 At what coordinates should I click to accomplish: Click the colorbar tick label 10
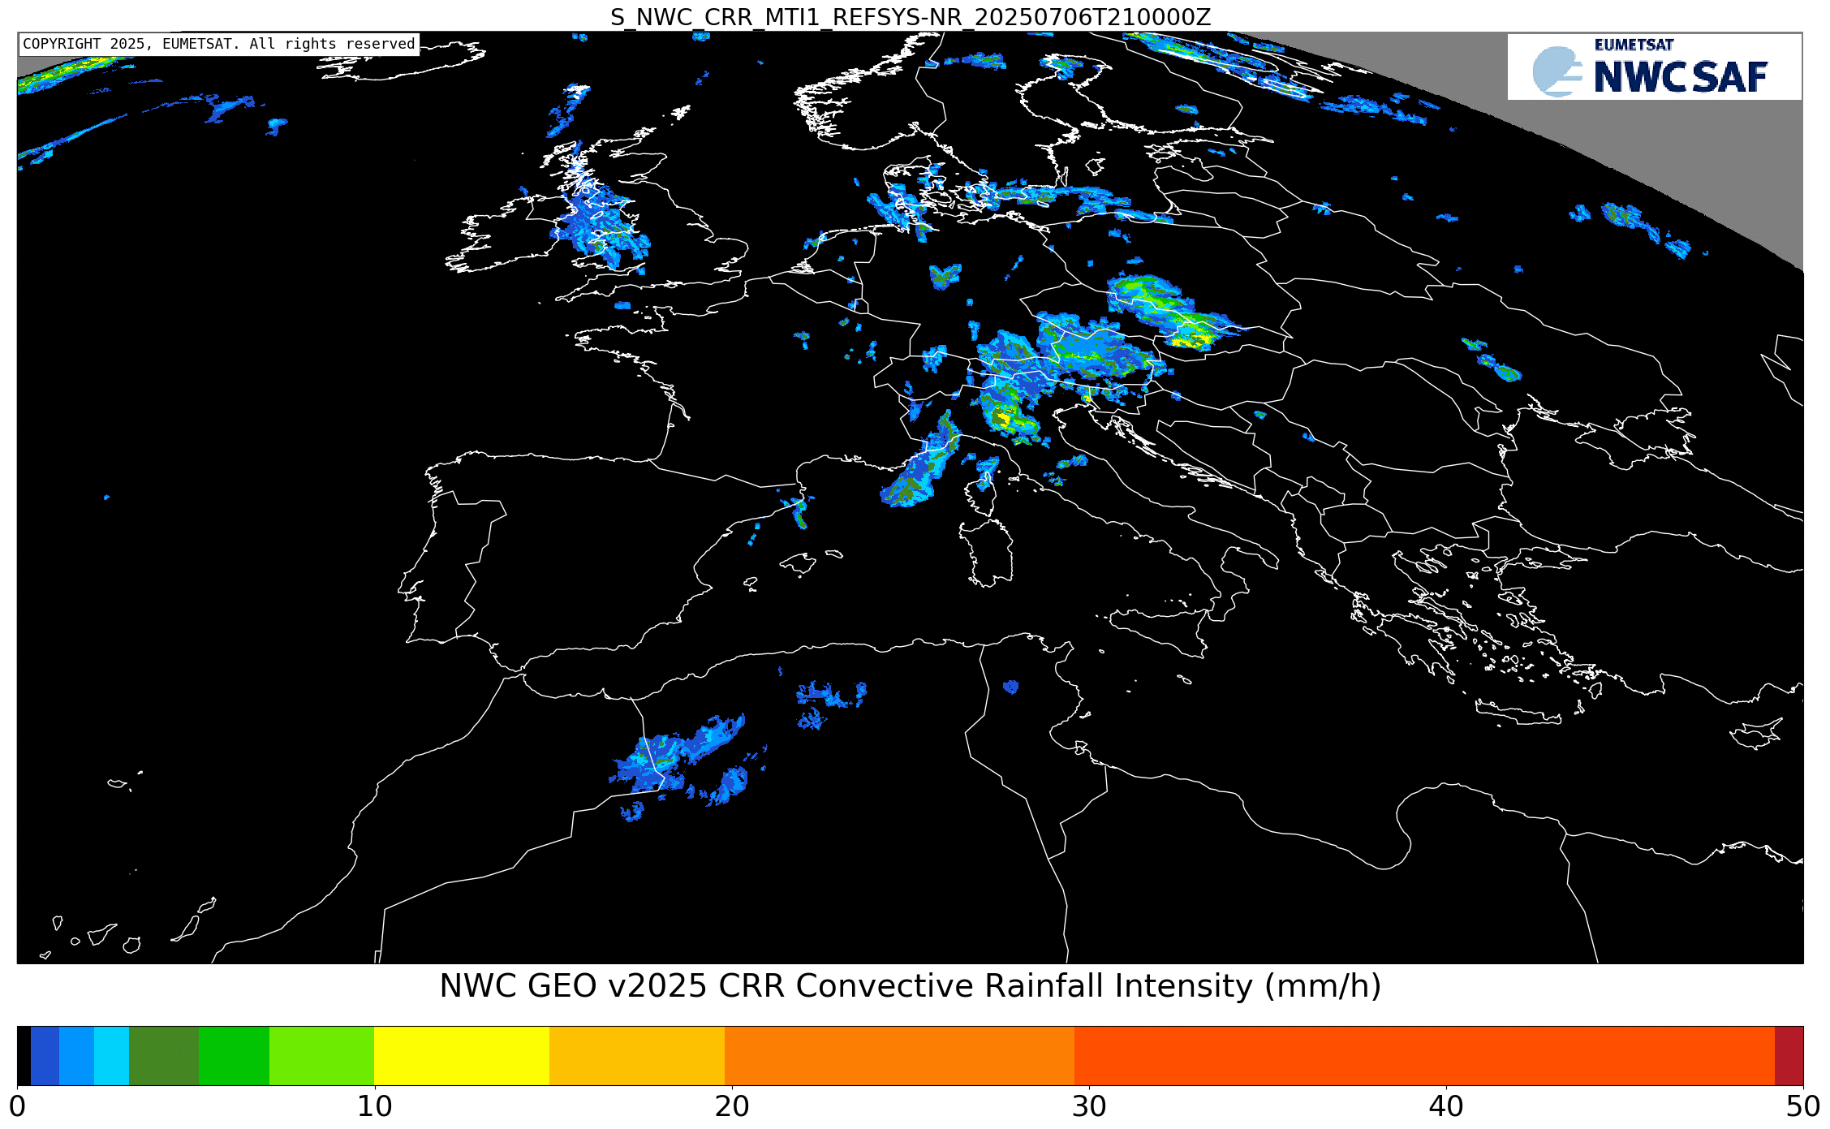point(374,1106)
